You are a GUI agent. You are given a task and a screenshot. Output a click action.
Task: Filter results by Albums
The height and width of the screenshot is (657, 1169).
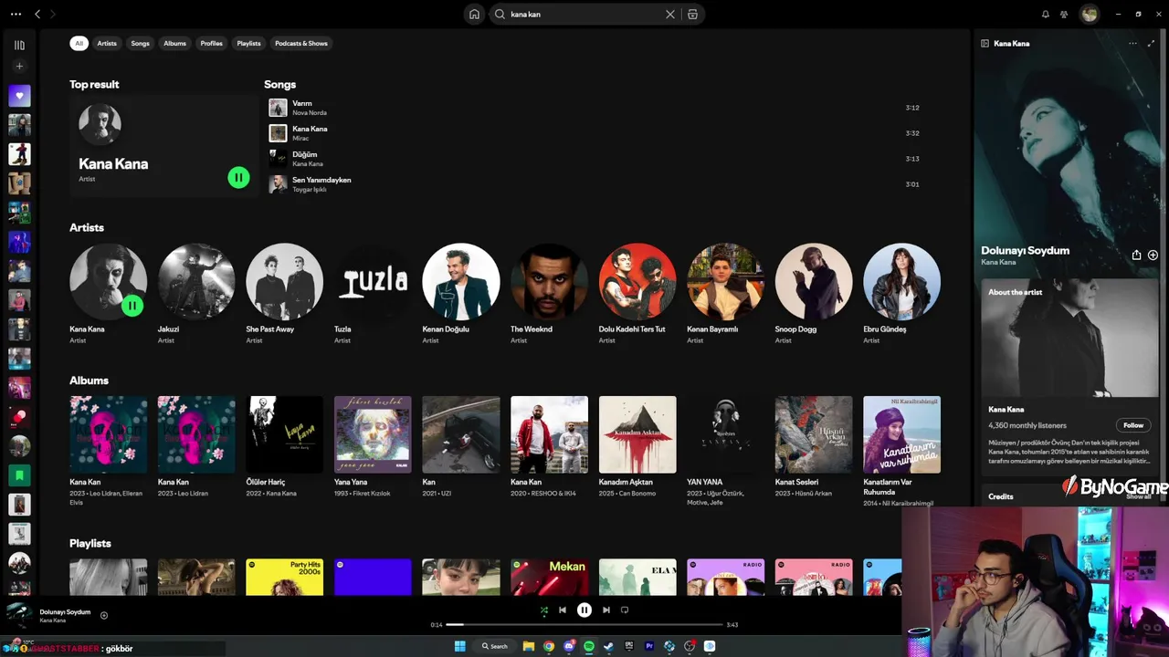click(174, 43)
